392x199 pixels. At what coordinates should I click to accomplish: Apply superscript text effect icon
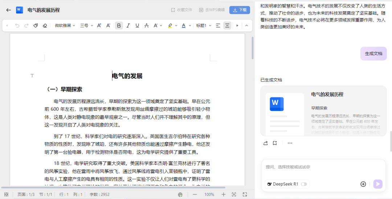tap(155, 25)
